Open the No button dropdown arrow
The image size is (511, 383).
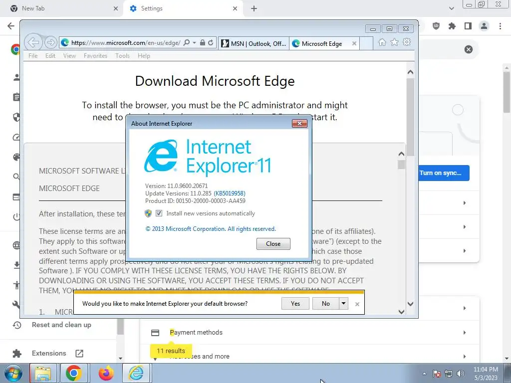pos(343,304)
